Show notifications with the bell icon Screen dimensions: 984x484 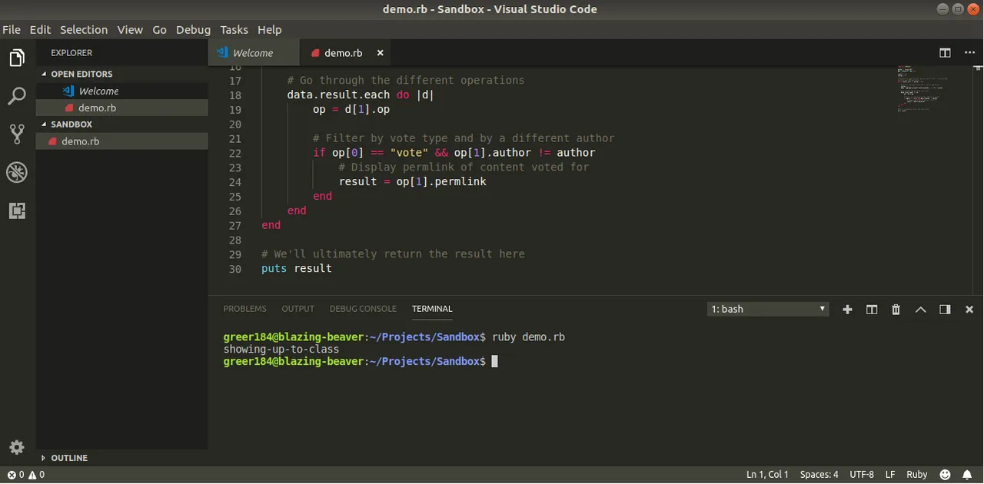point(967,475)
